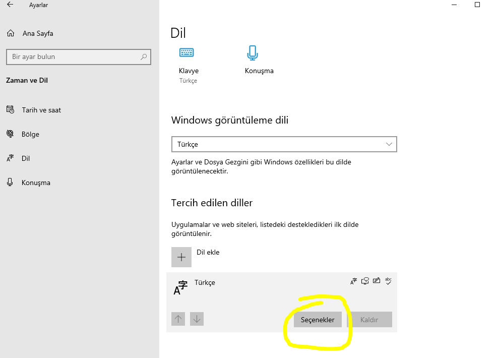Image resolution: width=497 pixels, height=358 pixels.
Task: Click Türkçe handwriting feature icon
Action: click(377, 281)
